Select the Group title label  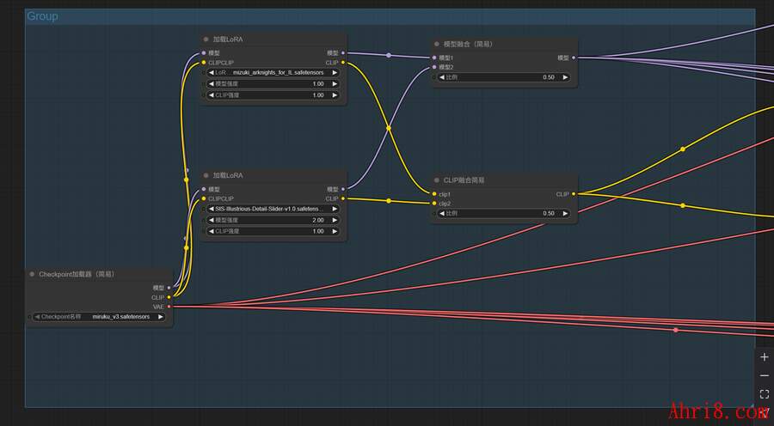coord(43,16)
